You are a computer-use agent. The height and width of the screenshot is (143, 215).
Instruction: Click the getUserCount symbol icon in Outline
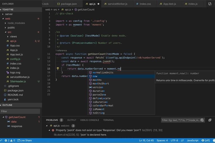tap(6, 117)
